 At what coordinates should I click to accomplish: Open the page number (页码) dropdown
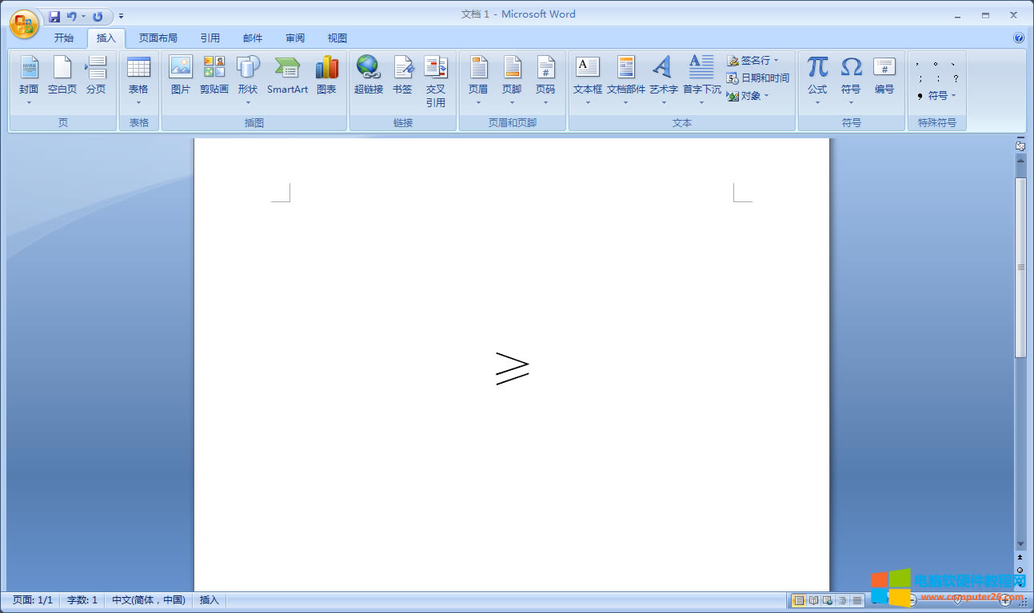coord(545,80)
